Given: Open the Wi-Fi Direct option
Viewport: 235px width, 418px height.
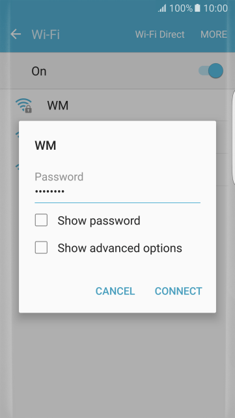Looking at the screenshot, I should point(160,35).
